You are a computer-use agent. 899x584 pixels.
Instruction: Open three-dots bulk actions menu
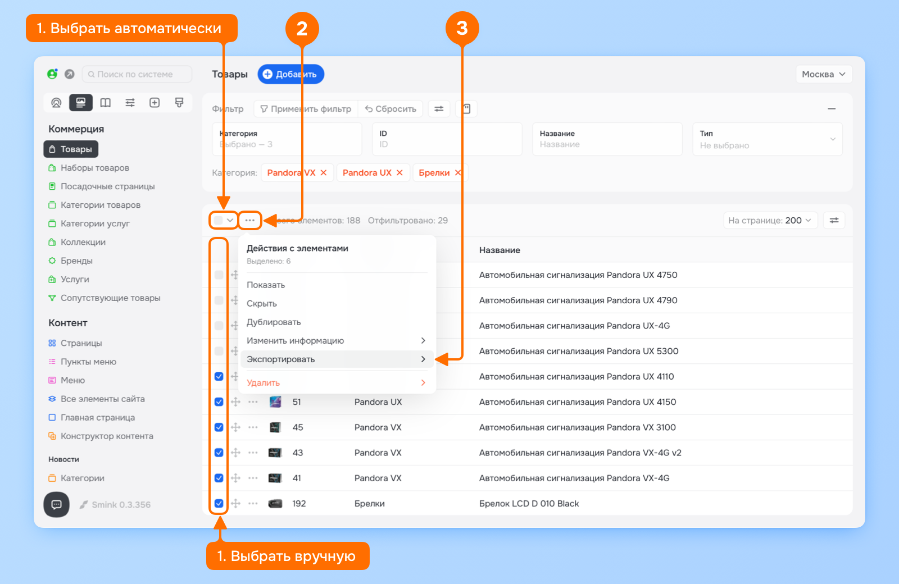[x=250, y=221]
